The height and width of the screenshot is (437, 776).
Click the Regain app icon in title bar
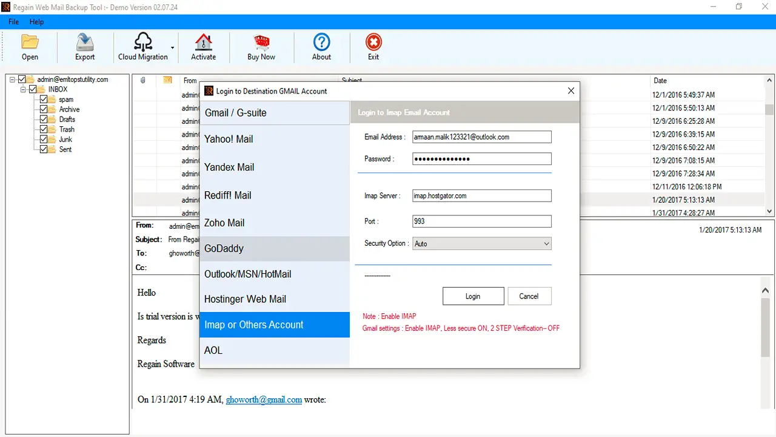point(5,7)
